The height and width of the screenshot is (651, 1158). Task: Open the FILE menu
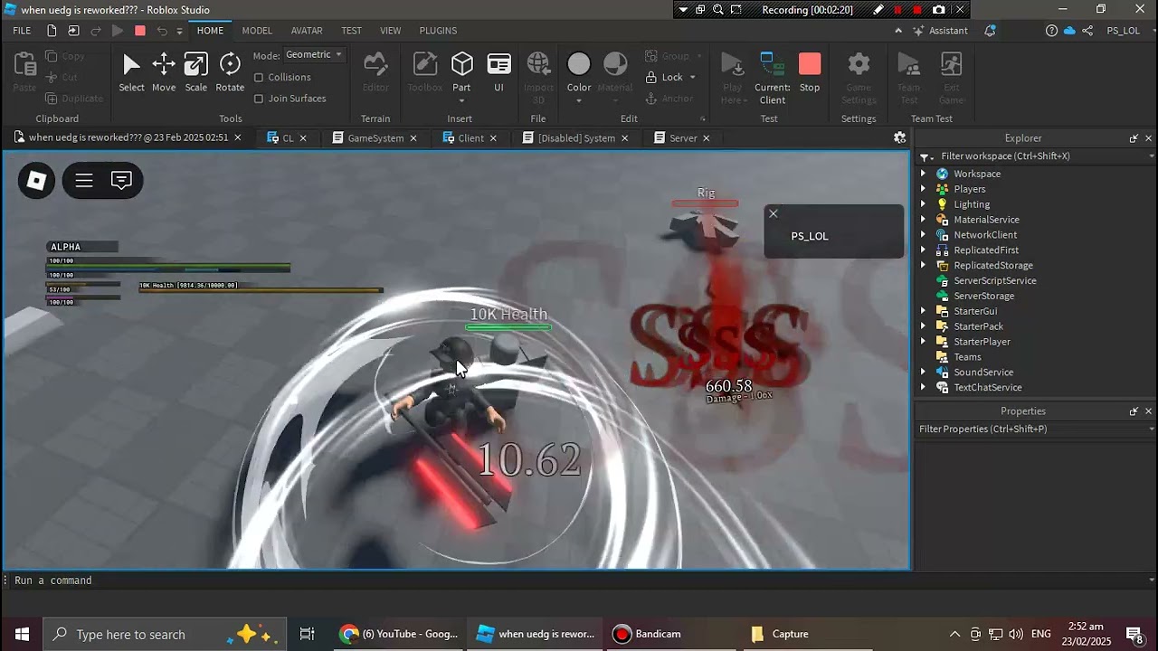pyautogui.click(x=22, y=31)
